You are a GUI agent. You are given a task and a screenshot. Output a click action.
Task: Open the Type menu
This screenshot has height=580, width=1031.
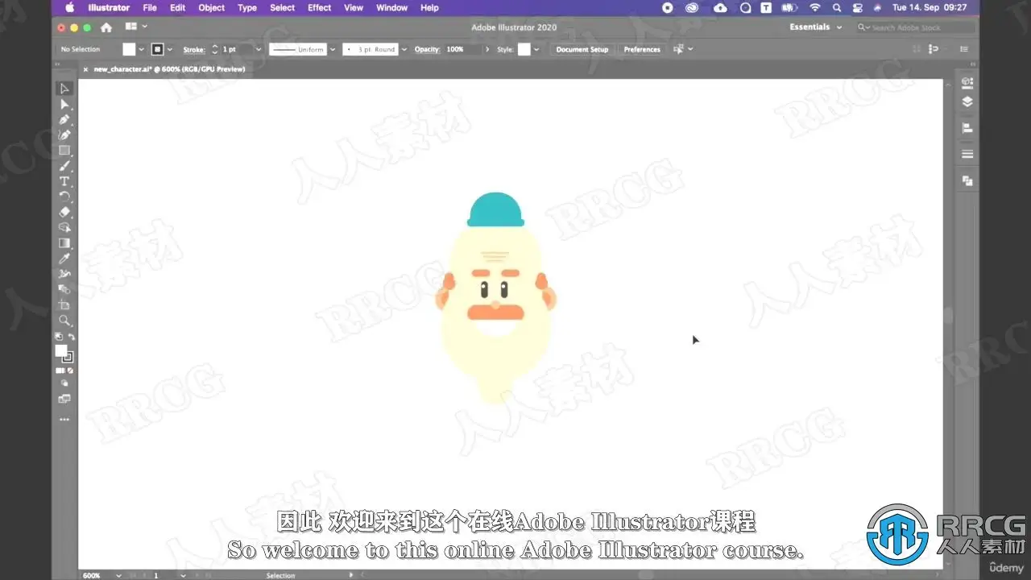tap(247, 7)
